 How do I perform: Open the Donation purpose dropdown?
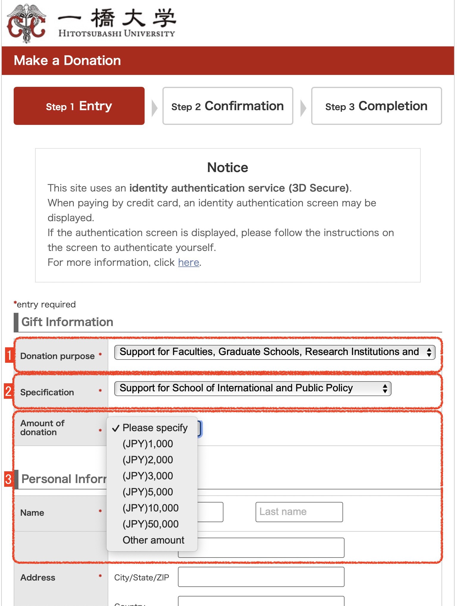pyautogui.click(x=275, y=352)
